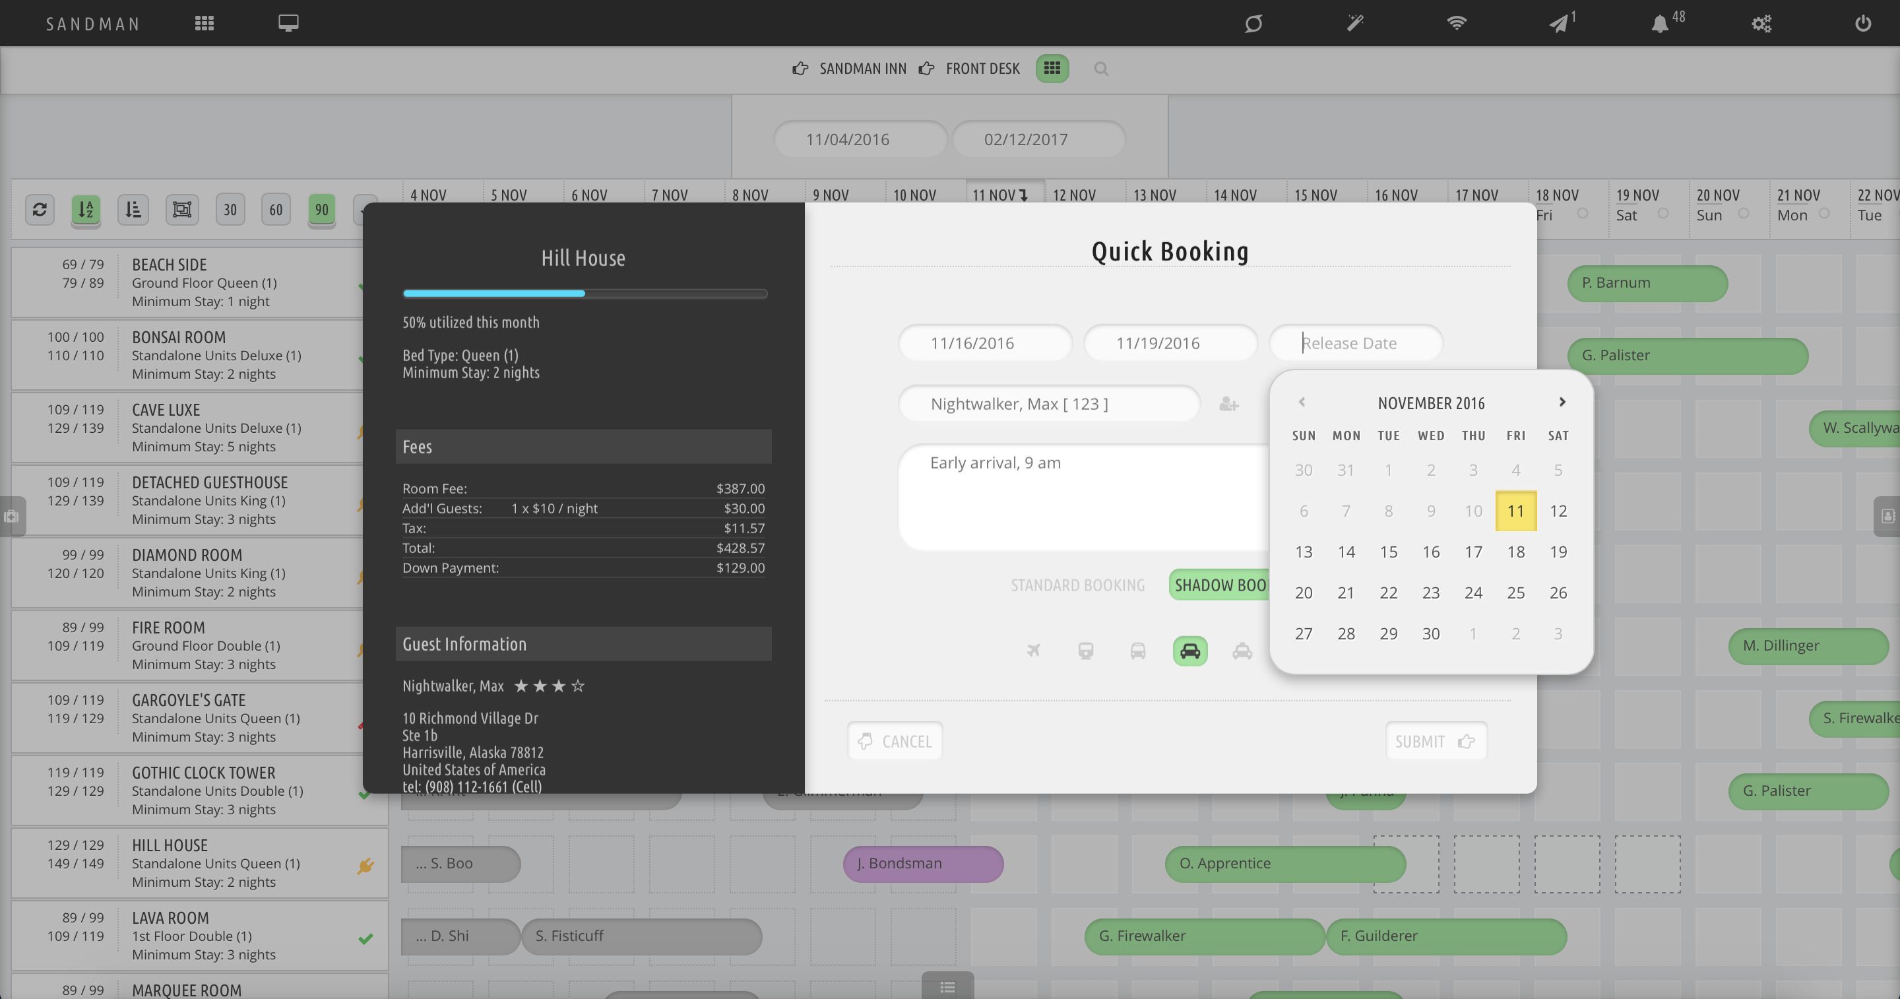This screenshot has width=1900, height=999.
Task: Click the numeric sort order icon
Action: point(133,210)
